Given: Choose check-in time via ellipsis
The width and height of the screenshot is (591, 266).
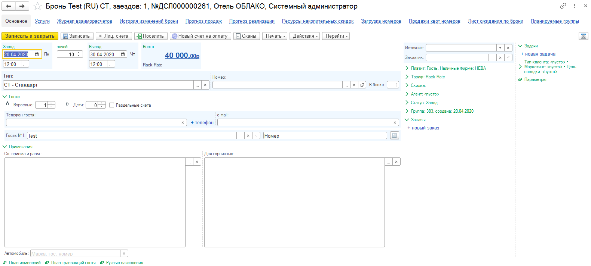Looking at the screenshot, I should (x=25, y=64).
